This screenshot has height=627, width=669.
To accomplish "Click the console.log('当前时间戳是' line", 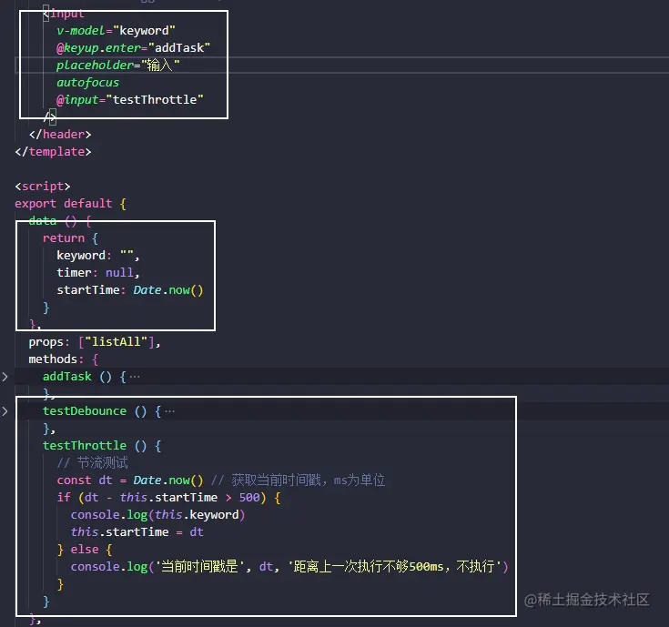I will point(289,566).
